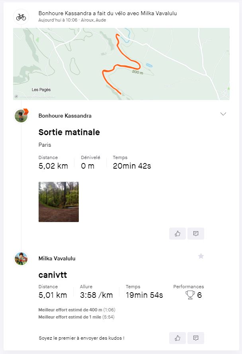Click Milka Vavalulu's profile avatar
Screen dimensions: 242x354
[21, 258]
